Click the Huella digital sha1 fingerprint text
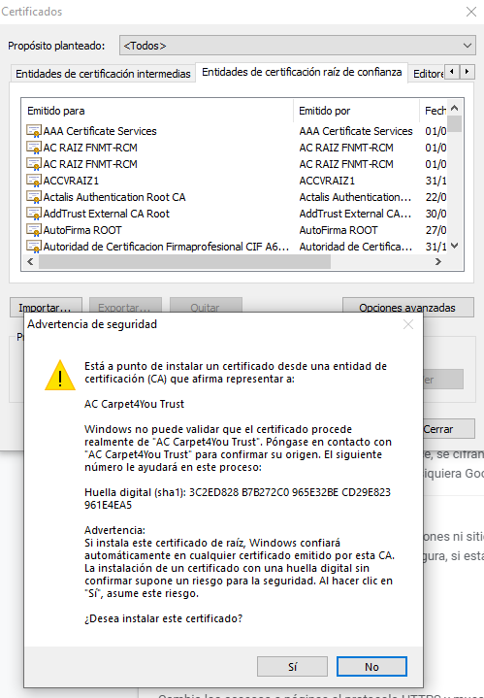 238,499
